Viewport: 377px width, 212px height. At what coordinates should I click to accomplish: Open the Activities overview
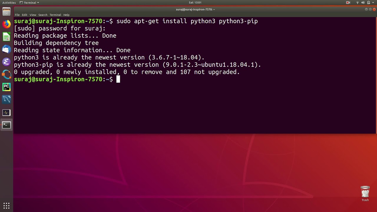click(x=9, y=3)
